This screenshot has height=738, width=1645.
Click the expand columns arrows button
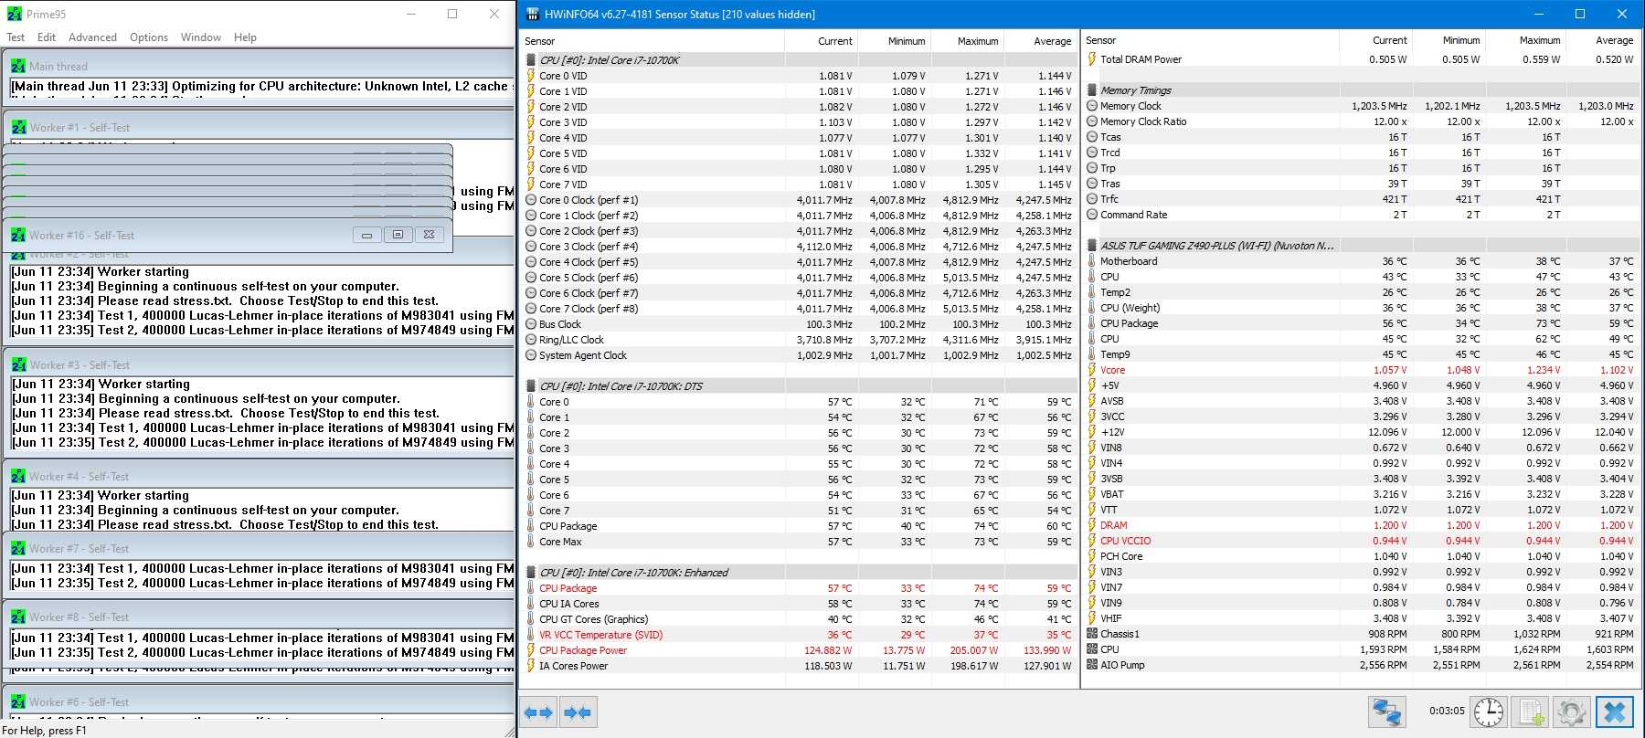point(539,712)
